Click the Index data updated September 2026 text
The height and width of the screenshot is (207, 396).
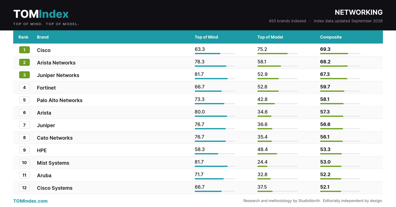coord(348,21)
